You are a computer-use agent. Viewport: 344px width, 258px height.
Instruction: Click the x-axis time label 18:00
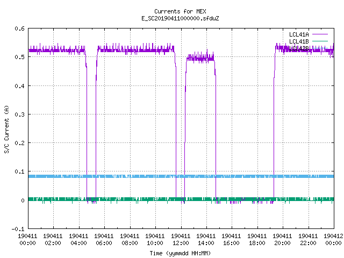tap(257, 243)
